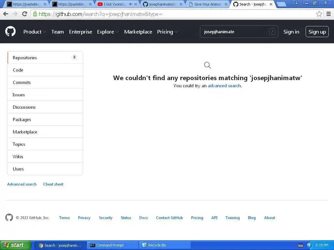Open Enterprise in header navigation
The image size is (334, 250).
(x=81, y=32)
